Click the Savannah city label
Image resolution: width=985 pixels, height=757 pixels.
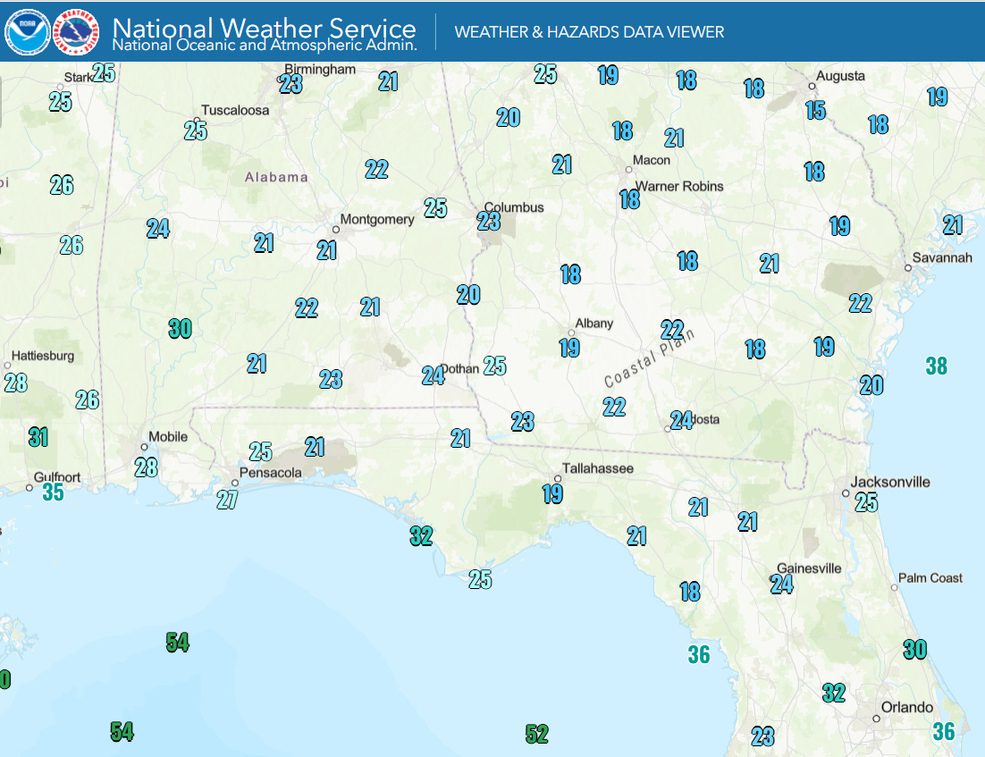(x=942, y=257)
